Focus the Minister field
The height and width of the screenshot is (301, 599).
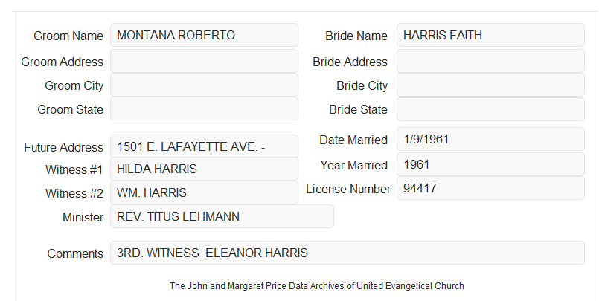(222, 216)
